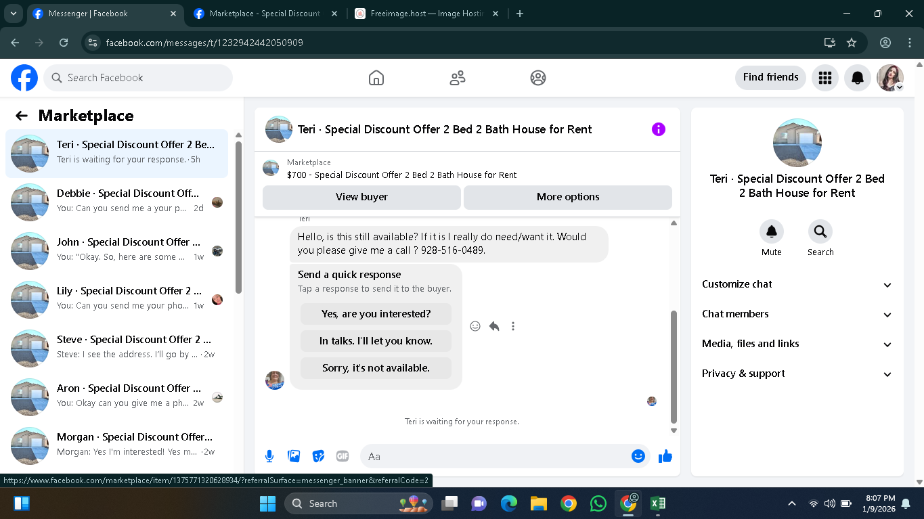This screenshot has width=924, height=519.
Task: Click the Windows taskbar Search box
Action: pyautogui.click(x=359, y=503)
